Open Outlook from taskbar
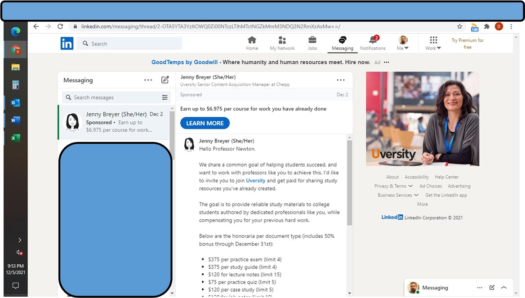This screenshot has height=298, width=525. click(15, 102)
